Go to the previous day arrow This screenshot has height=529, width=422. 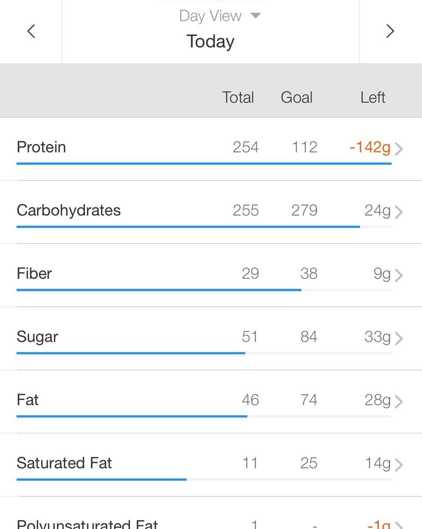[x=31, y=31]
